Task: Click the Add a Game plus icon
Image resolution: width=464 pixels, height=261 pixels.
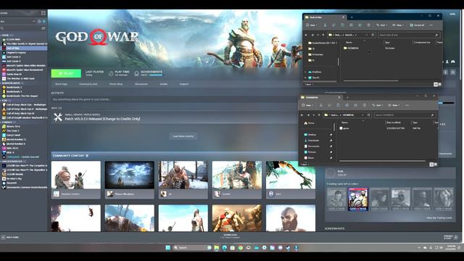Action: coord(3,237)
